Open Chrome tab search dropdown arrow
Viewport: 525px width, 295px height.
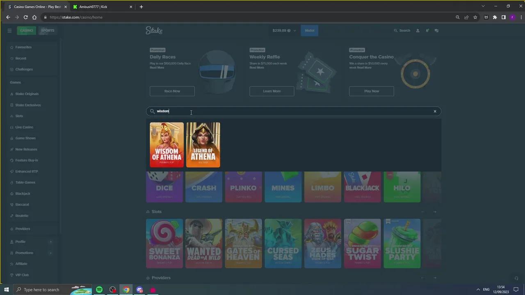pyautogui.click(x=483, y=6)
